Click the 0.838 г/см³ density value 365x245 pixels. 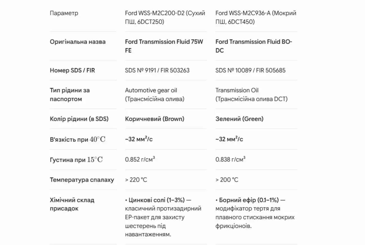tap(230, 160)
